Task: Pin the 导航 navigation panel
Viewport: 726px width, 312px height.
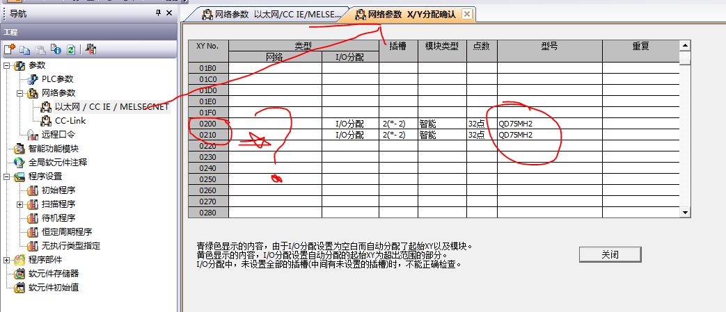Action: point(158,13)
